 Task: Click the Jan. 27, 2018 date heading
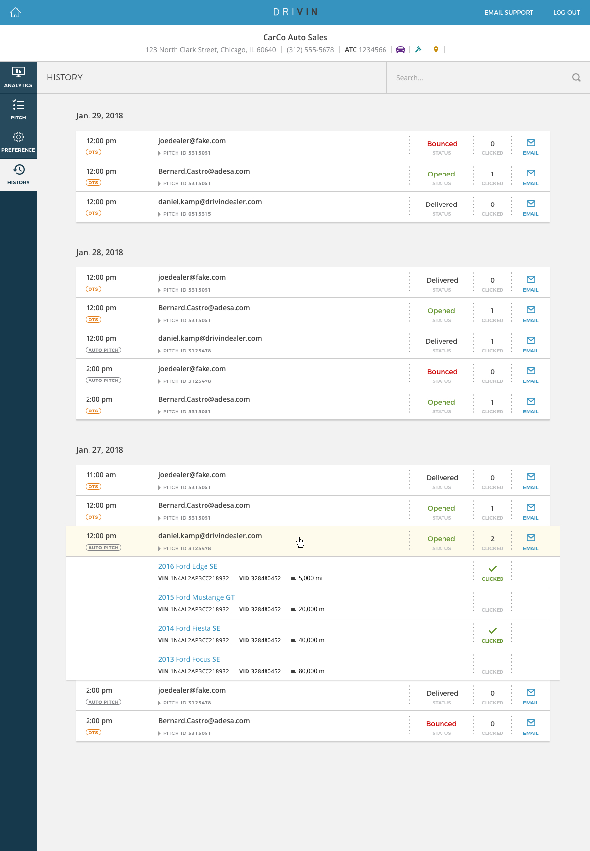point(99,450)
